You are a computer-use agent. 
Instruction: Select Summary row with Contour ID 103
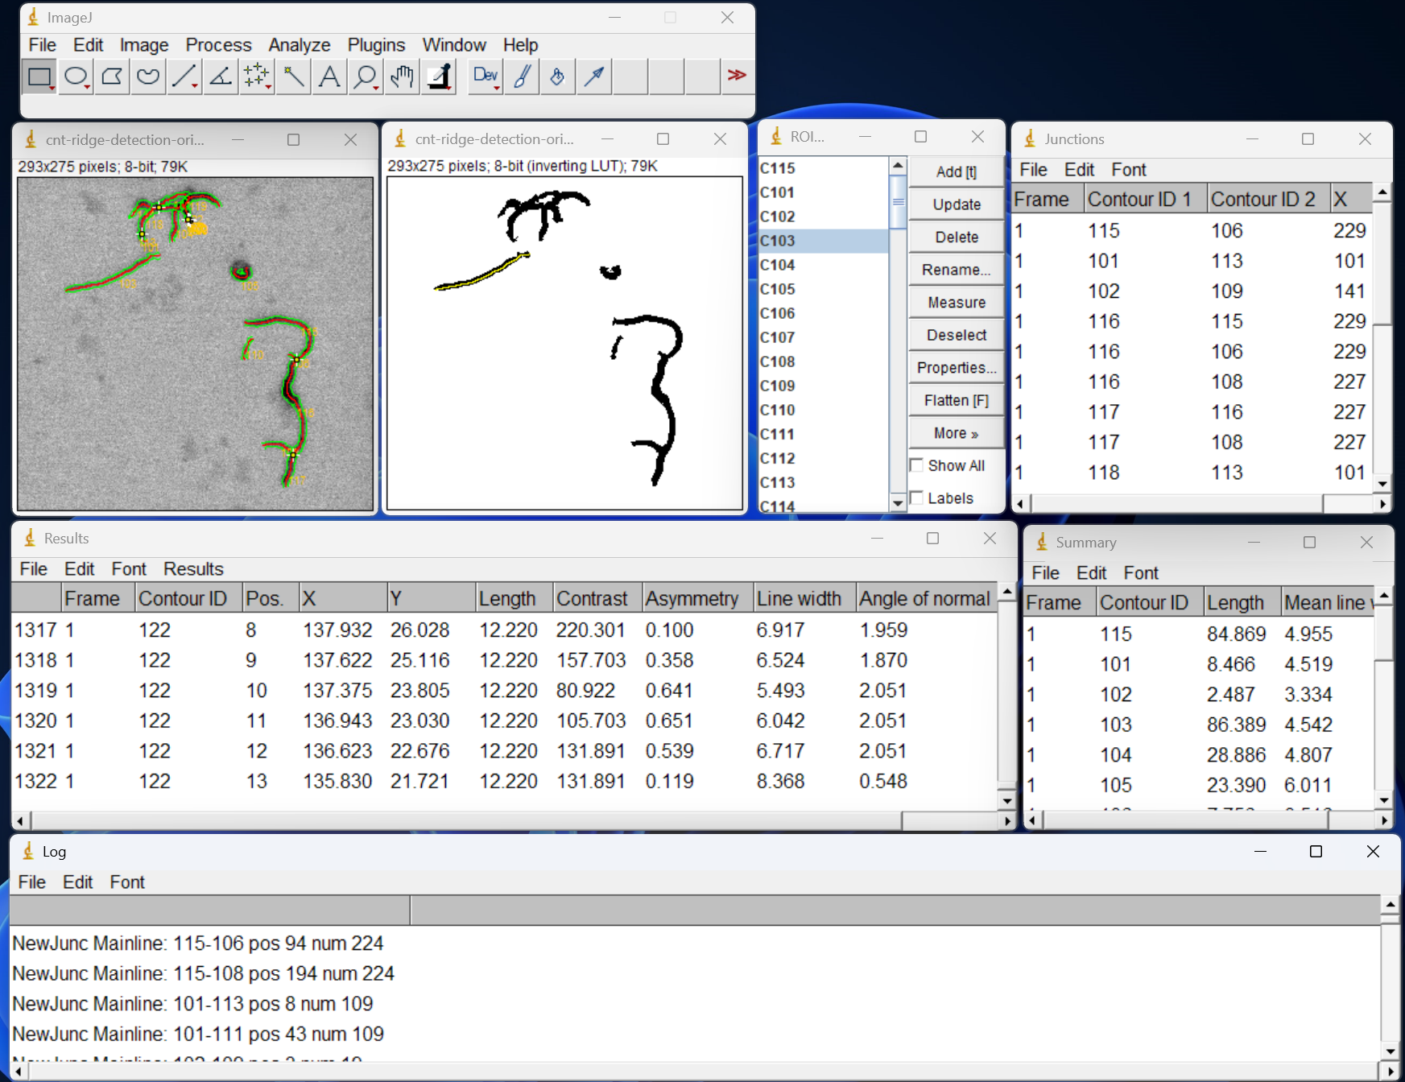[x=1198, y=725]
